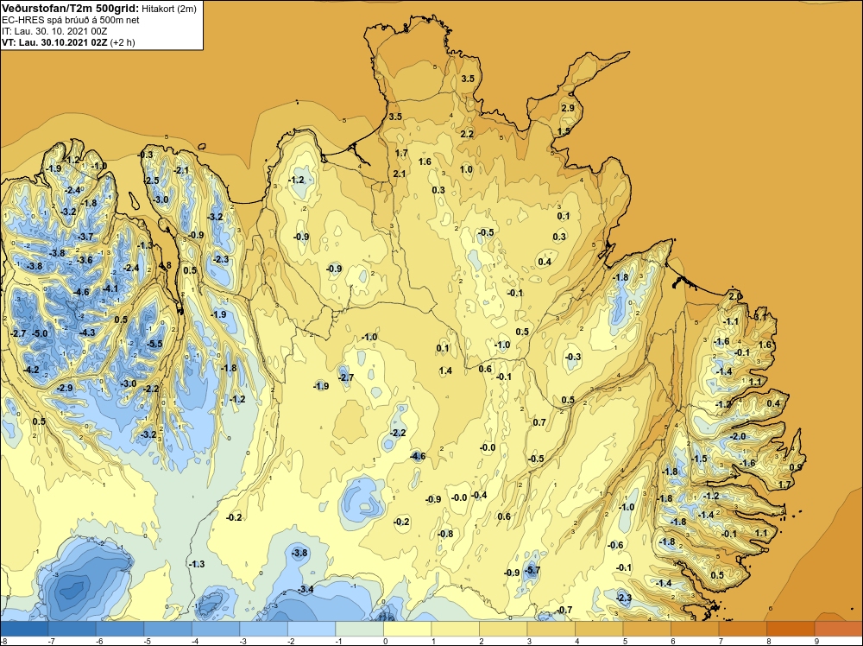Select the -7 to -6 legend color band
863x646 pixels.
click(72, 629)
